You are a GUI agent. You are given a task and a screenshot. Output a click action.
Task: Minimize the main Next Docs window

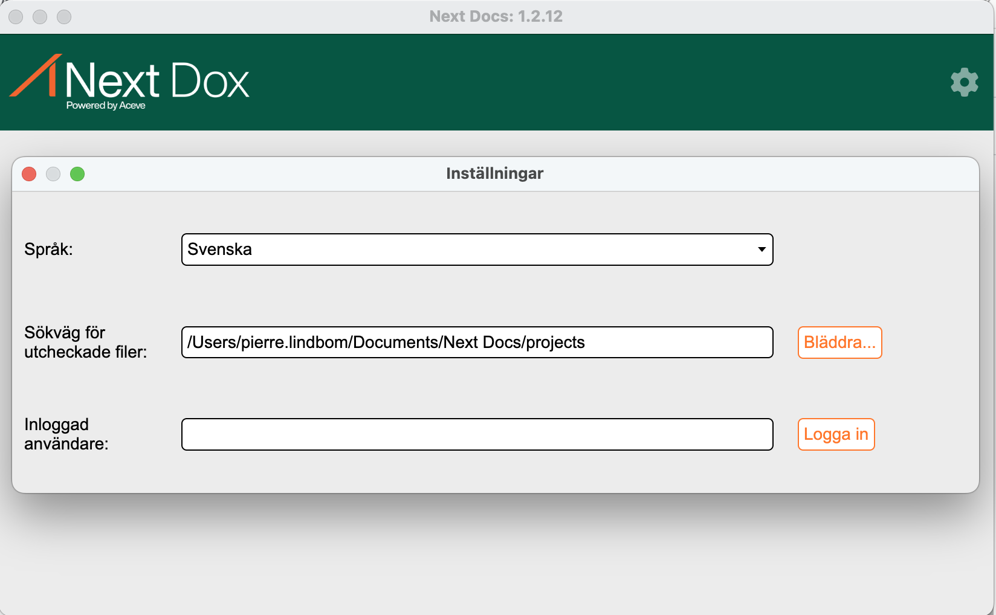click(x=40, y=17)
